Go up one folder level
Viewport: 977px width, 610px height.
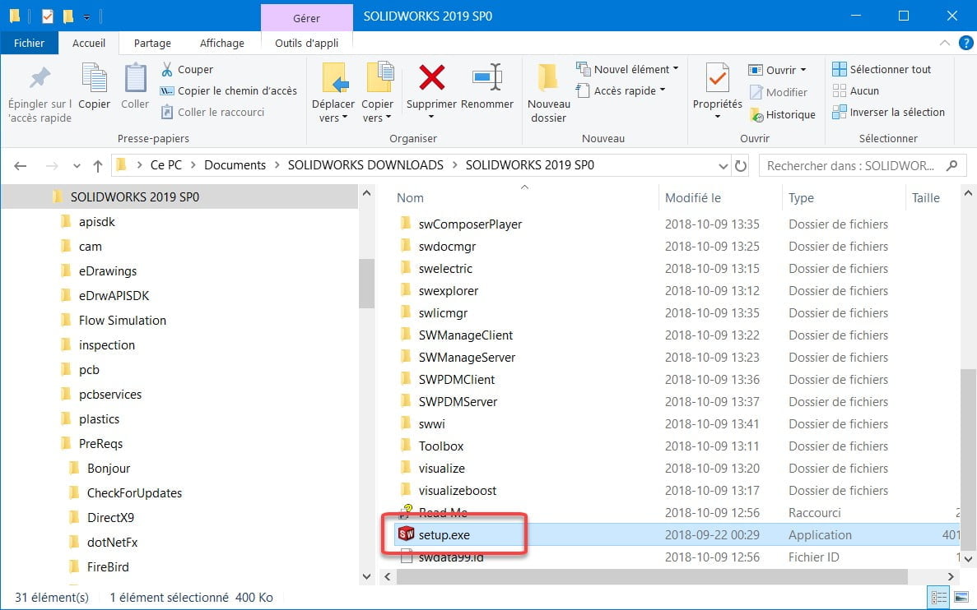[98, 165]
